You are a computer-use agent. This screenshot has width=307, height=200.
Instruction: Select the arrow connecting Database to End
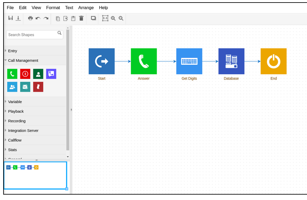(252, 61)
